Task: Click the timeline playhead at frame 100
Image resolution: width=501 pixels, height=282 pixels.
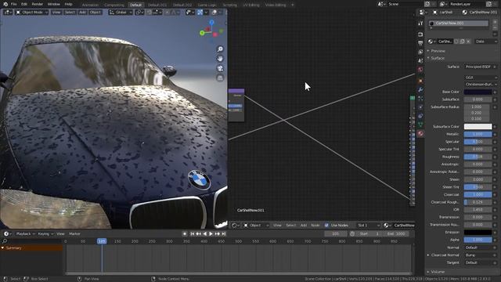Action: pyautogui.click(x=102, y=241)
